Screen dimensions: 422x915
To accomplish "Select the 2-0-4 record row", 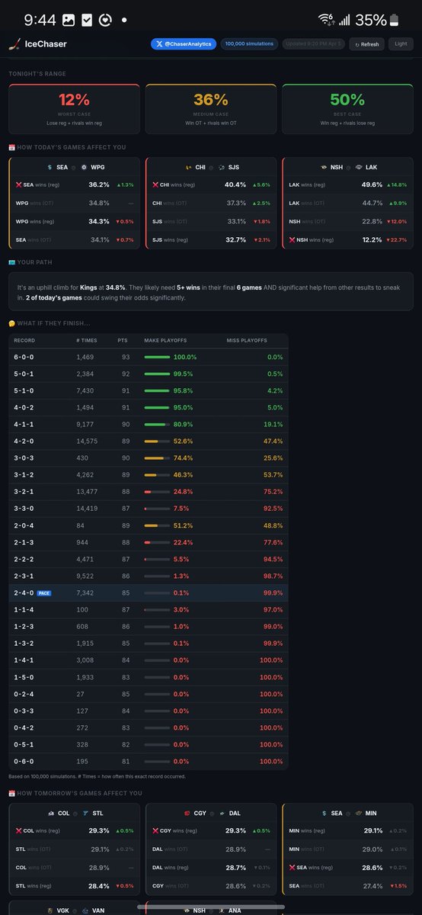I will tap(149, 525).
